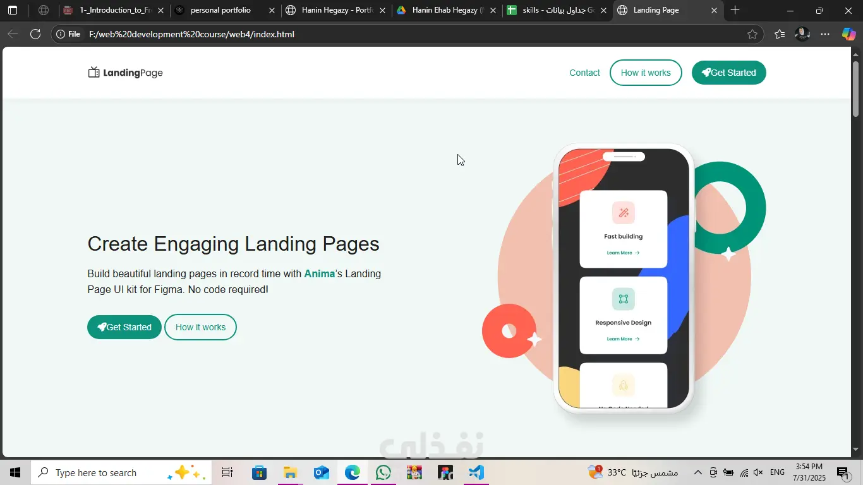Open Visual Studio Code from taskbar
Image resolution: width=863 pixels, height=485 pixels.
pyautogui.click(x=476, y=472)
